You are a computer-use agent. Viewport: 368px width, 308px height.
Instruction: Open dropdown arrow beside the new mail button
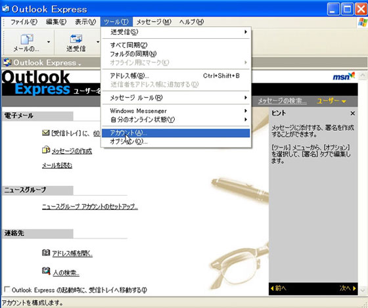[49, 42]
